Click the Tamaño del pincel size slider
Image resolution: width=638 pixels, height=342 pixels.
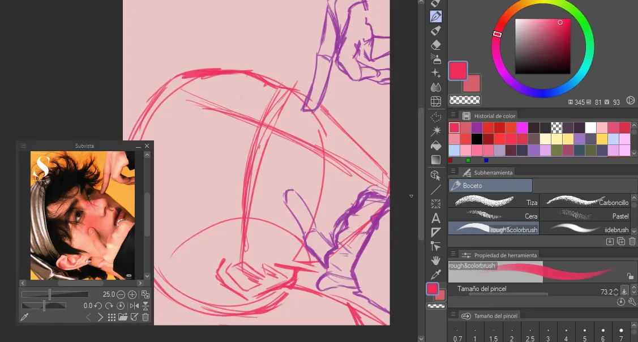point(508,294)
